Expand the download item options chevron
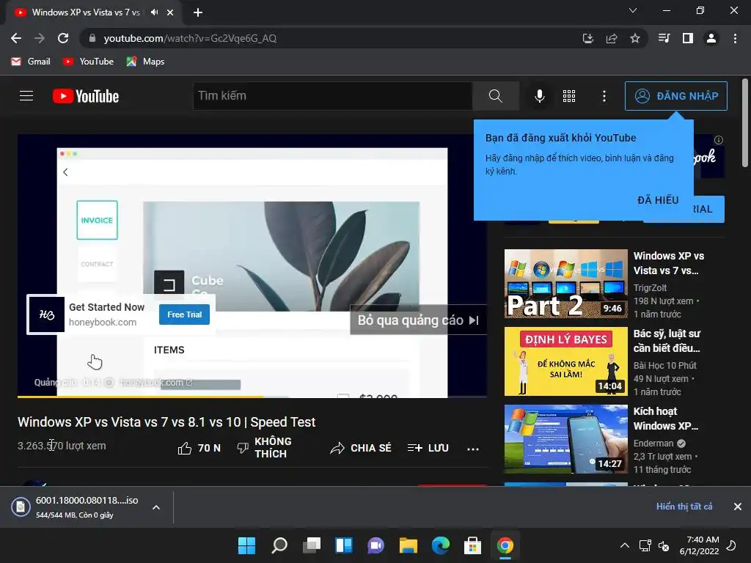 tap(156, 507)
